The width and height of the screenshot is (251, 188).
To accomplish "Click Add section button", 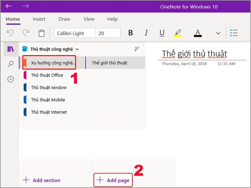I will [x=42, y=180].
